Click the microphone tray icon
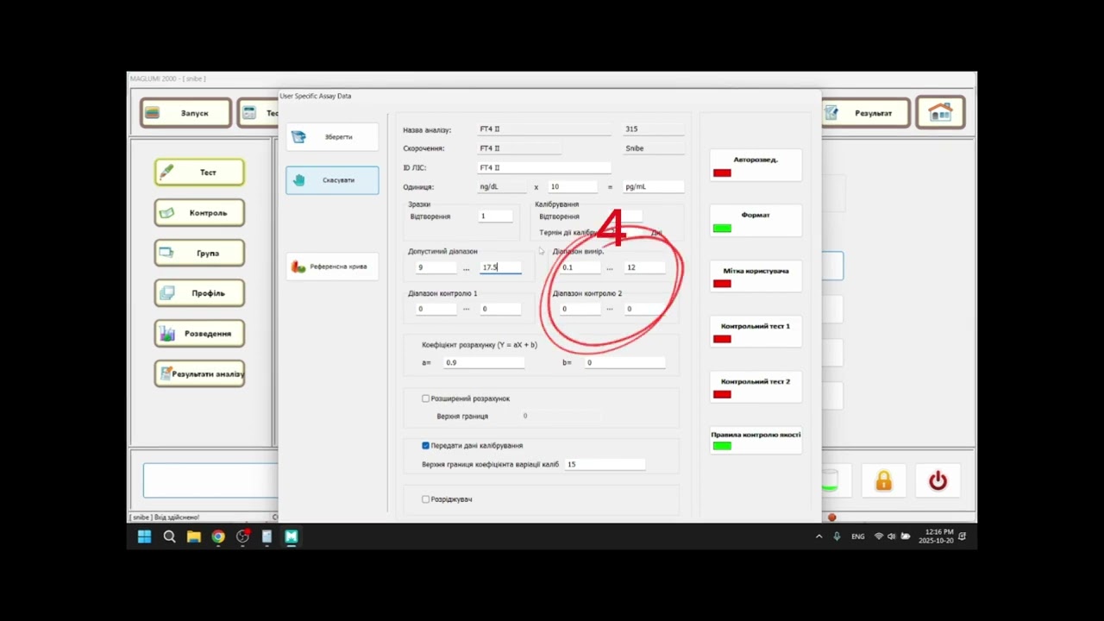This screenshot has width=1104, height=621. tap(837, 536)
